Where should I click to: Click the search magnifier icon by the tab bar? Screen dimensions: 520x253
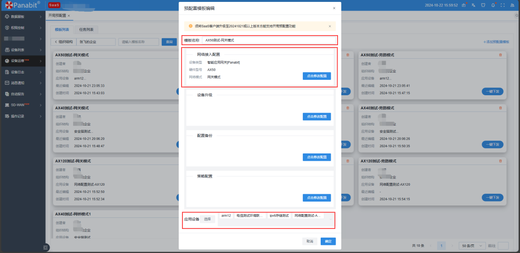517,15
